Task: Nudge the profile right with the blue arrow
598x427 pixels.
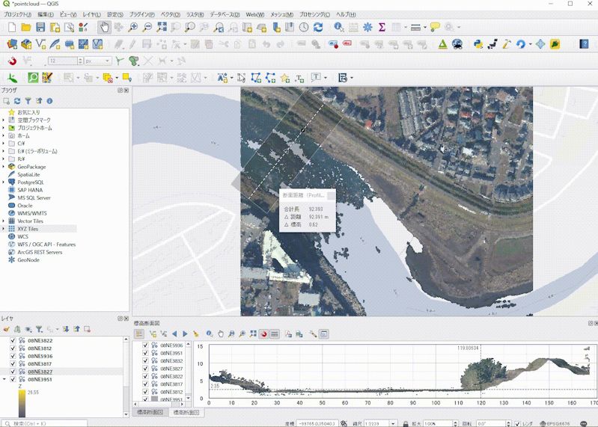Action: click(x=186, y=334)
